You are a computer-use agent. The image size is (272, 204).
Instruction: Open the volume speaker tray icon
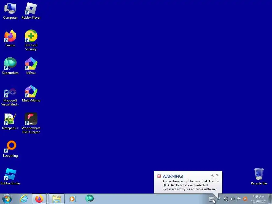click(232, 199)
